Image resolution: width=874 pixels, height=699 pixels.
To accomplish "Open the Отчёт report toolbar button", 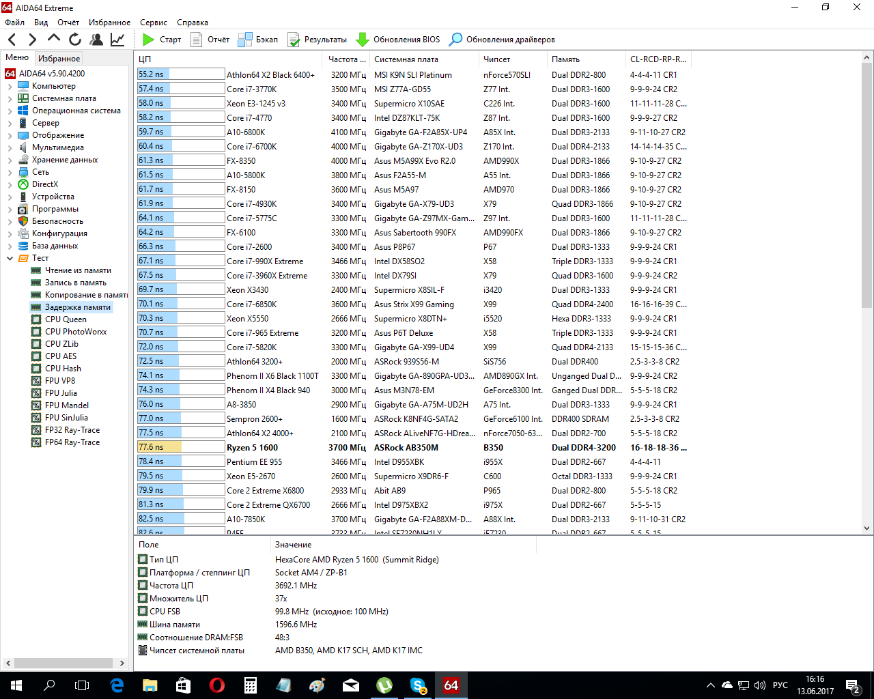I will tap(210, 40).
